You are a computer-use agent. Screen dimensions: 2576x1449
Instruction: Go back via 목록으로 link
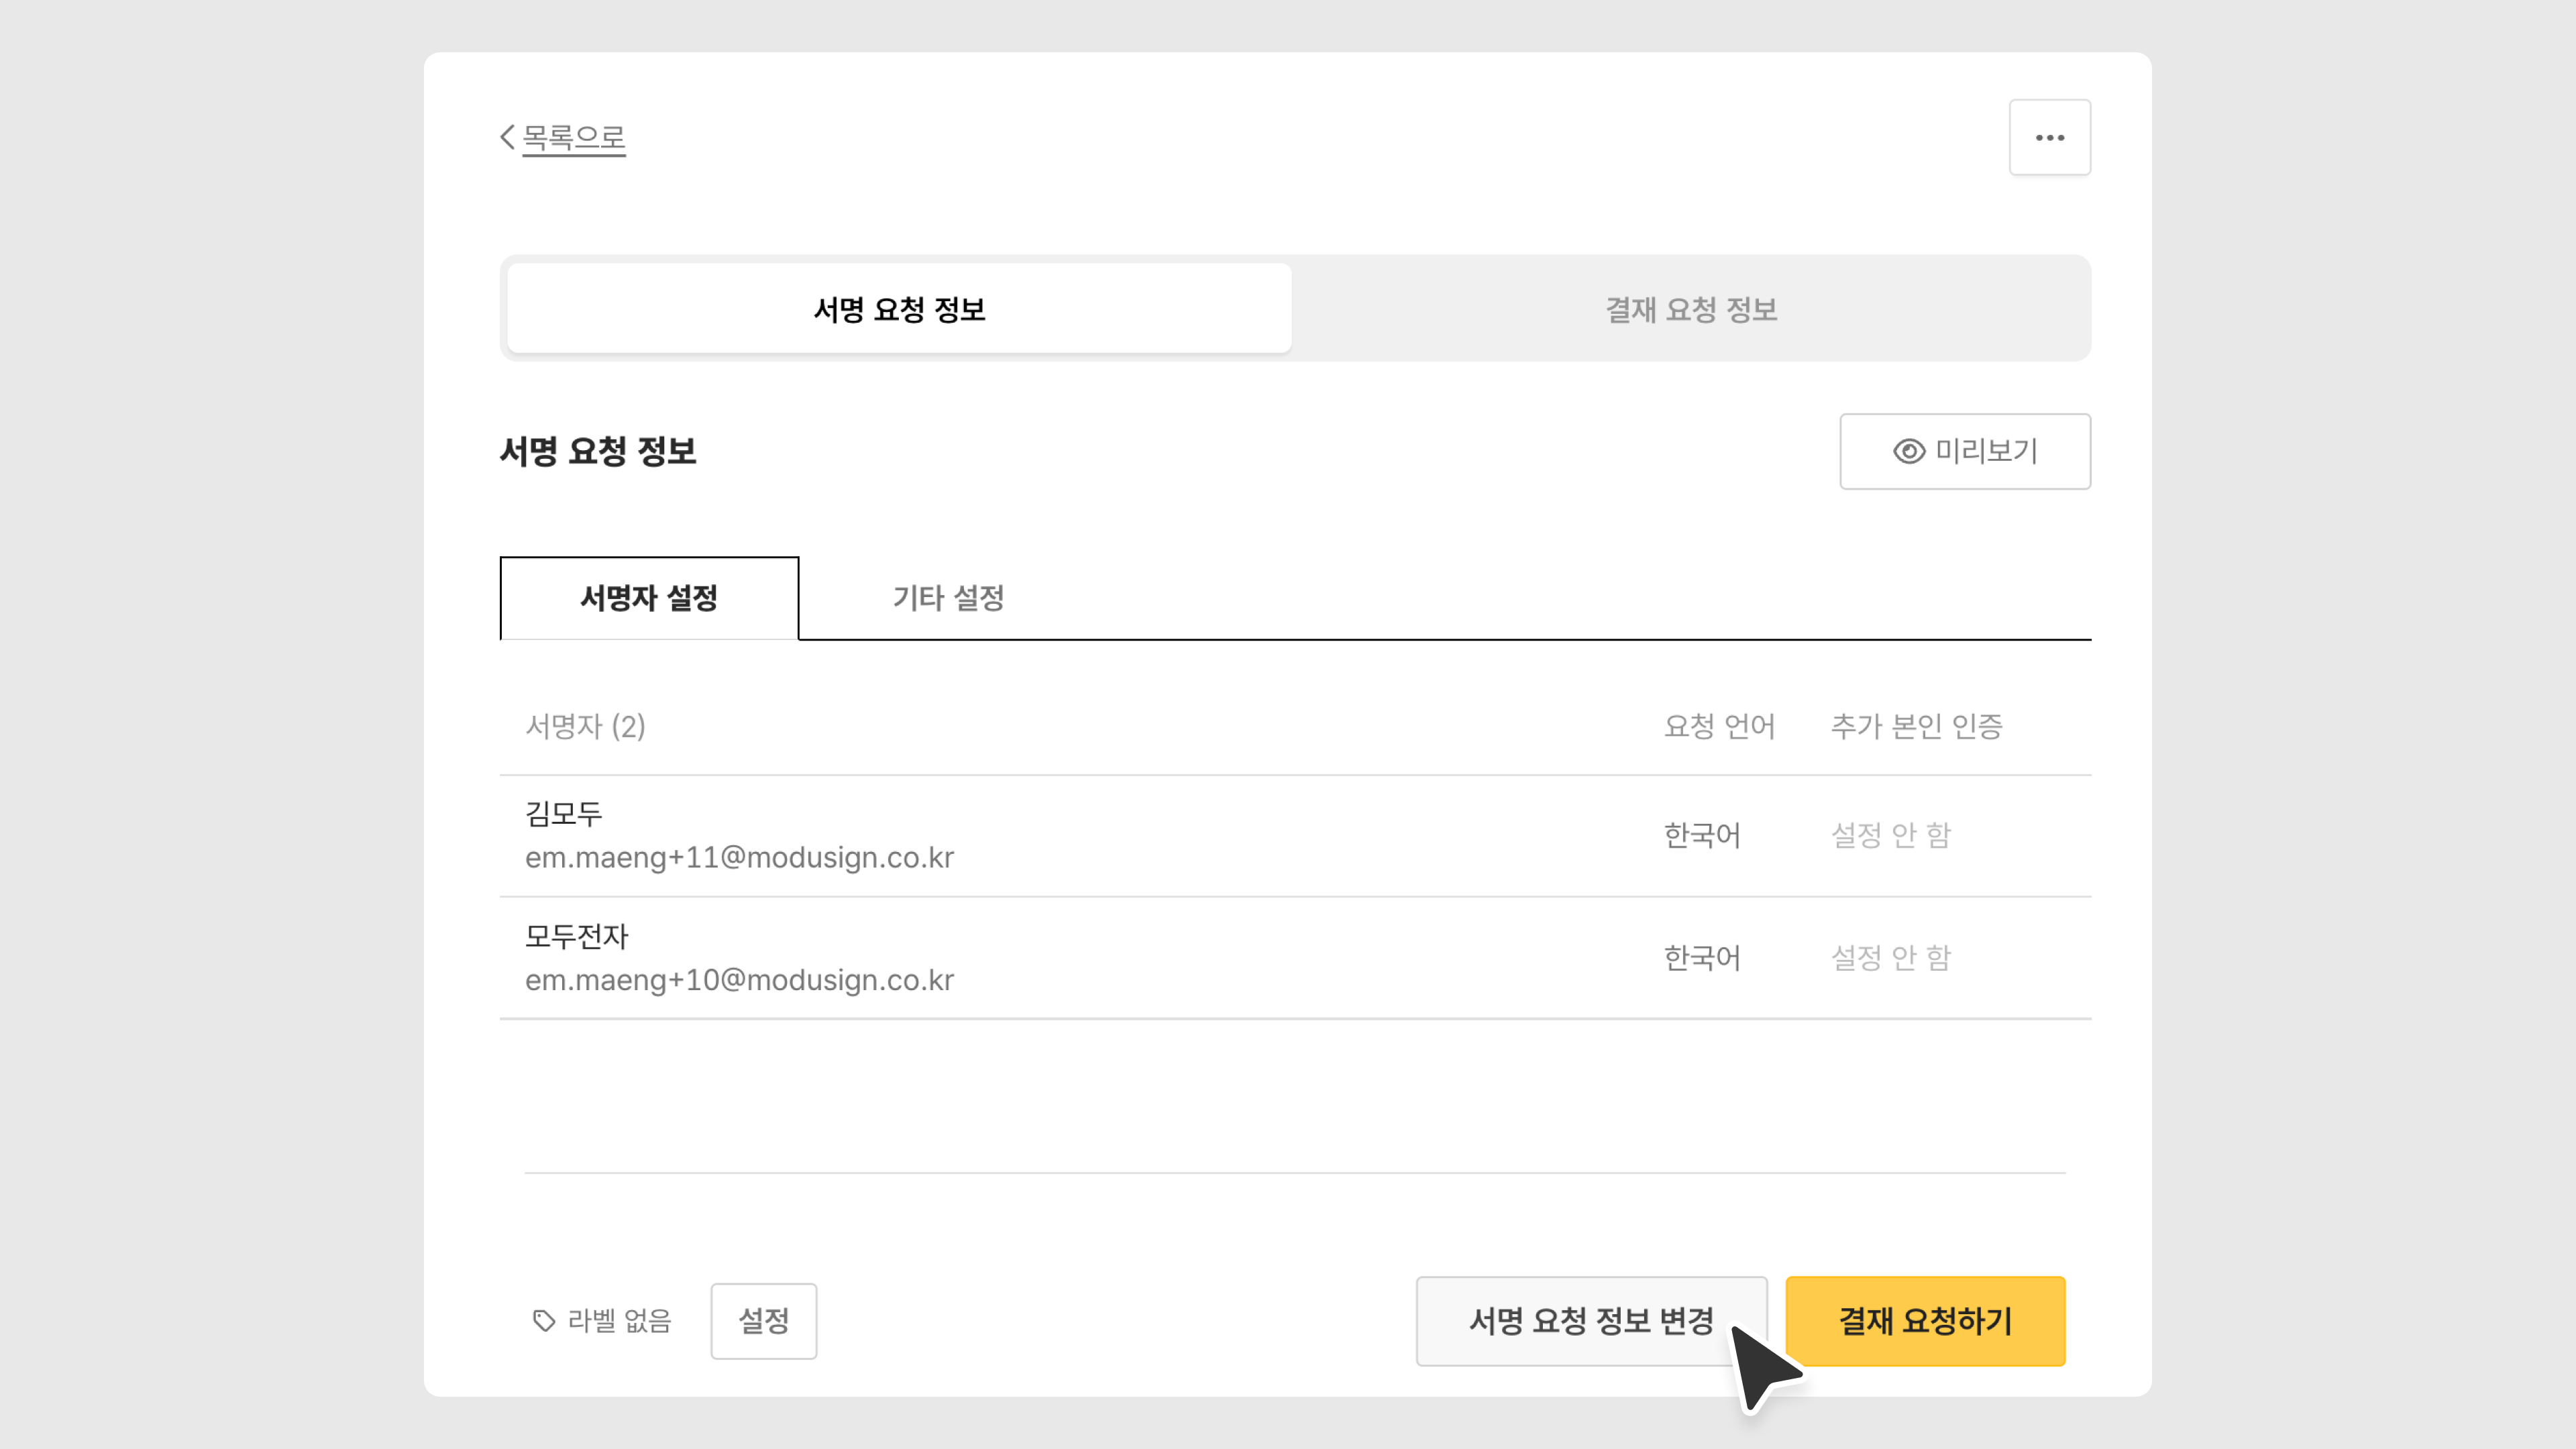(574, 137)
